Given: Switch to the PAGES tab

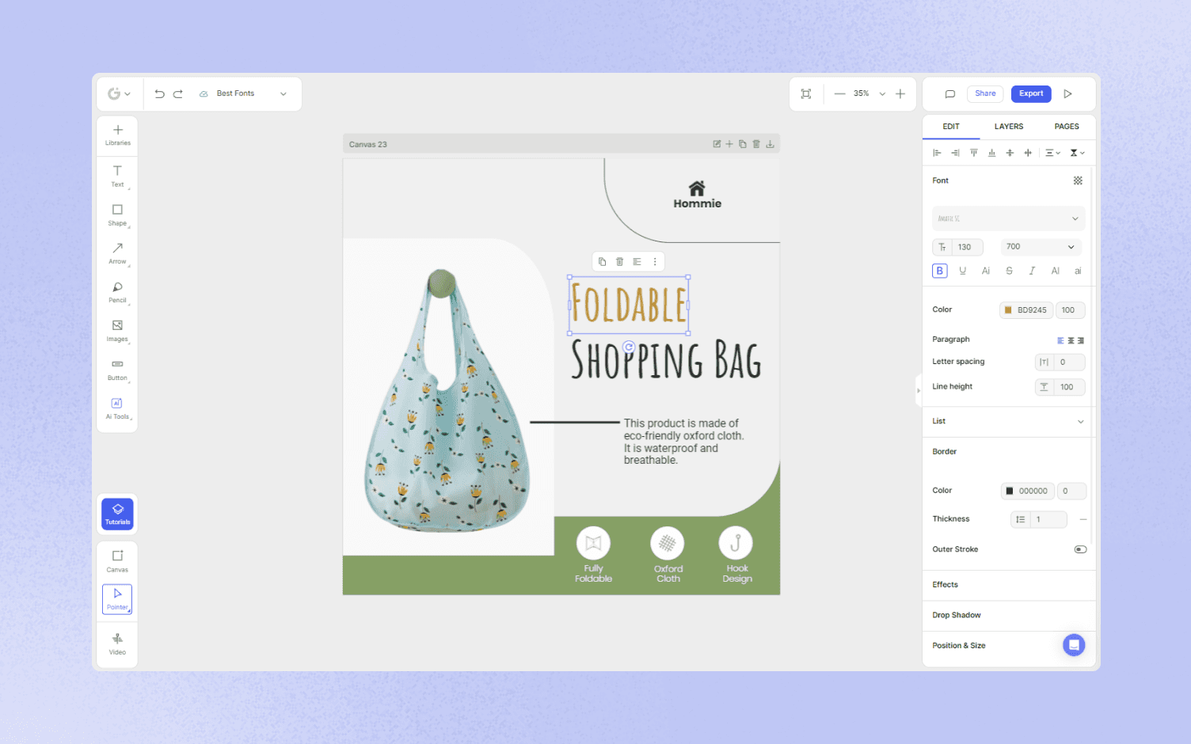Looking at the screenshot, I should [x=1067, y=127].
